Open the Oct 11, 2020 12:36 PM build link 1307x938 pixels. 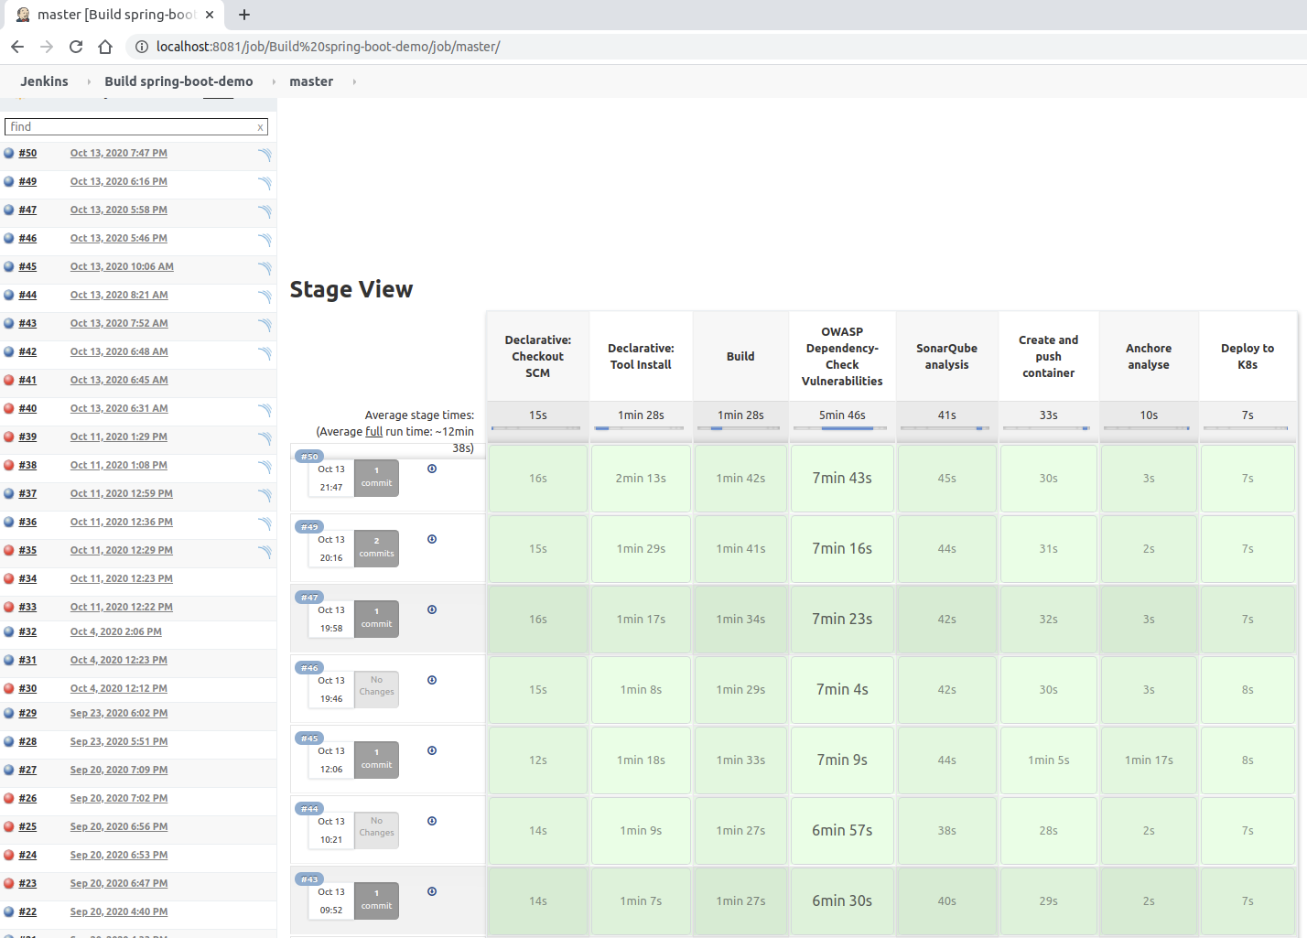click(121, 522)
